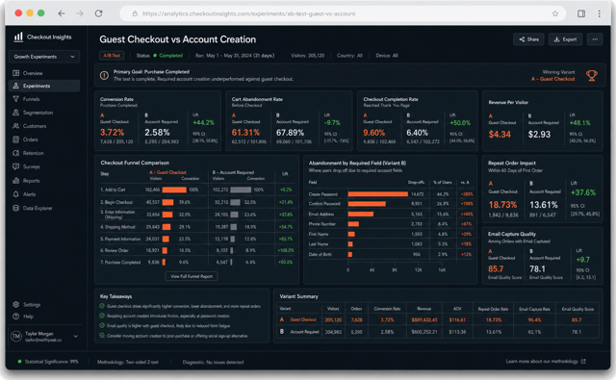Open the more options ellipsis menu

(595, 39)
